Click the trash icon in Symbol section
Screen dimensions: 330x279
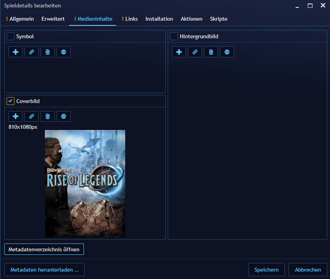click(x=48, y=52)
